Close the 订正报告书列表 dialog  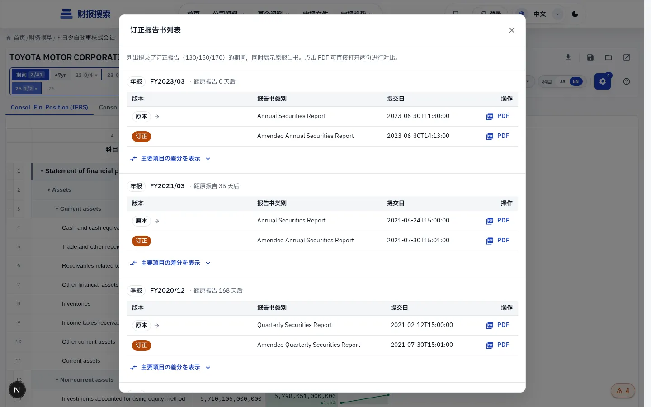click(x=511, y=30)
